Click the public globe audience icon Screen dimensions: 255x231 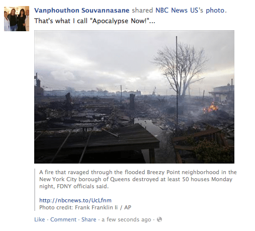coord(159,219)
